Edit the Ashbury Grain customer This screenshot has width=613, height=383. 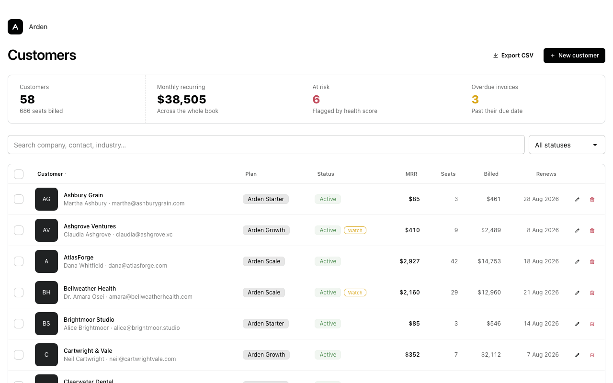pos(577,199)
